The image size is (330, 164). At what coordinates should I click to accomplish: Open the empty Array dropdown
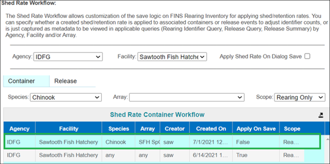[186, 97]
